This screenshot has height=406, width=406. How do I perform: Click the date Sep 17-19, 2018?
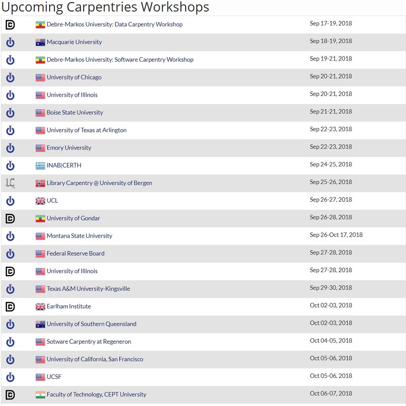pos(331,23)
